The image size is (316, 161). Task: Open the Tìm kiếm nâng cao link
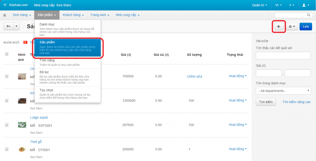[x=296, y=102]
